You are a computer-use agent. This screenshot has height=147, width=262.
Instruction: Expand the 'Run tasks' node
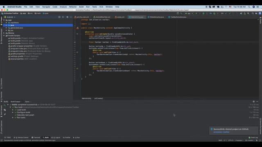[13, 118]
